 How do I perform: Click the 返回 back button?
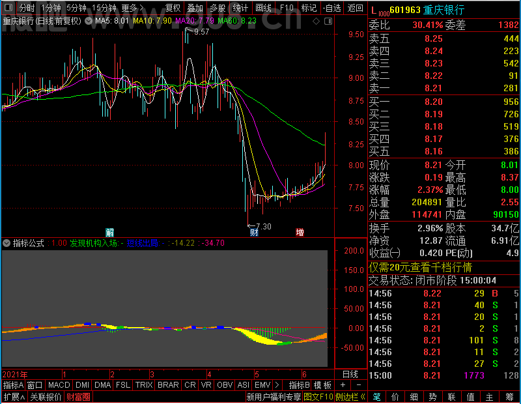pos(355,8)
